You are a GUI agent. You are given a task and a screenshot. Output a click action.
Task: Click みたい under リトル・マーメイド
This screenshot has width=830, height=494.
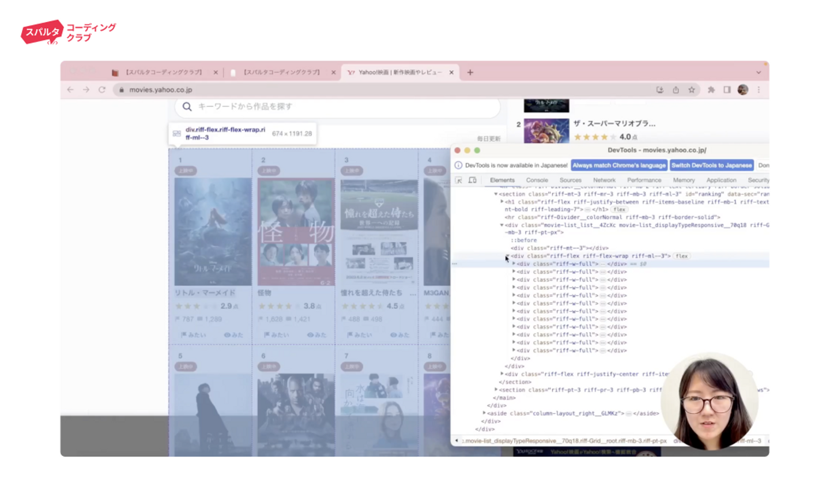click(194, 335)
